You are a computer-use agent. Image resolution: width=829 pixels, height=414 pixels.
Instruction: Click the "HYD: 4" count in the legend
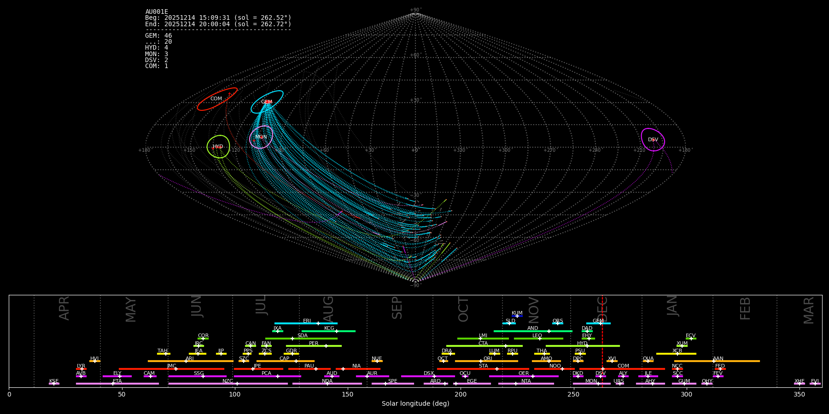click(x=157, y=48)
